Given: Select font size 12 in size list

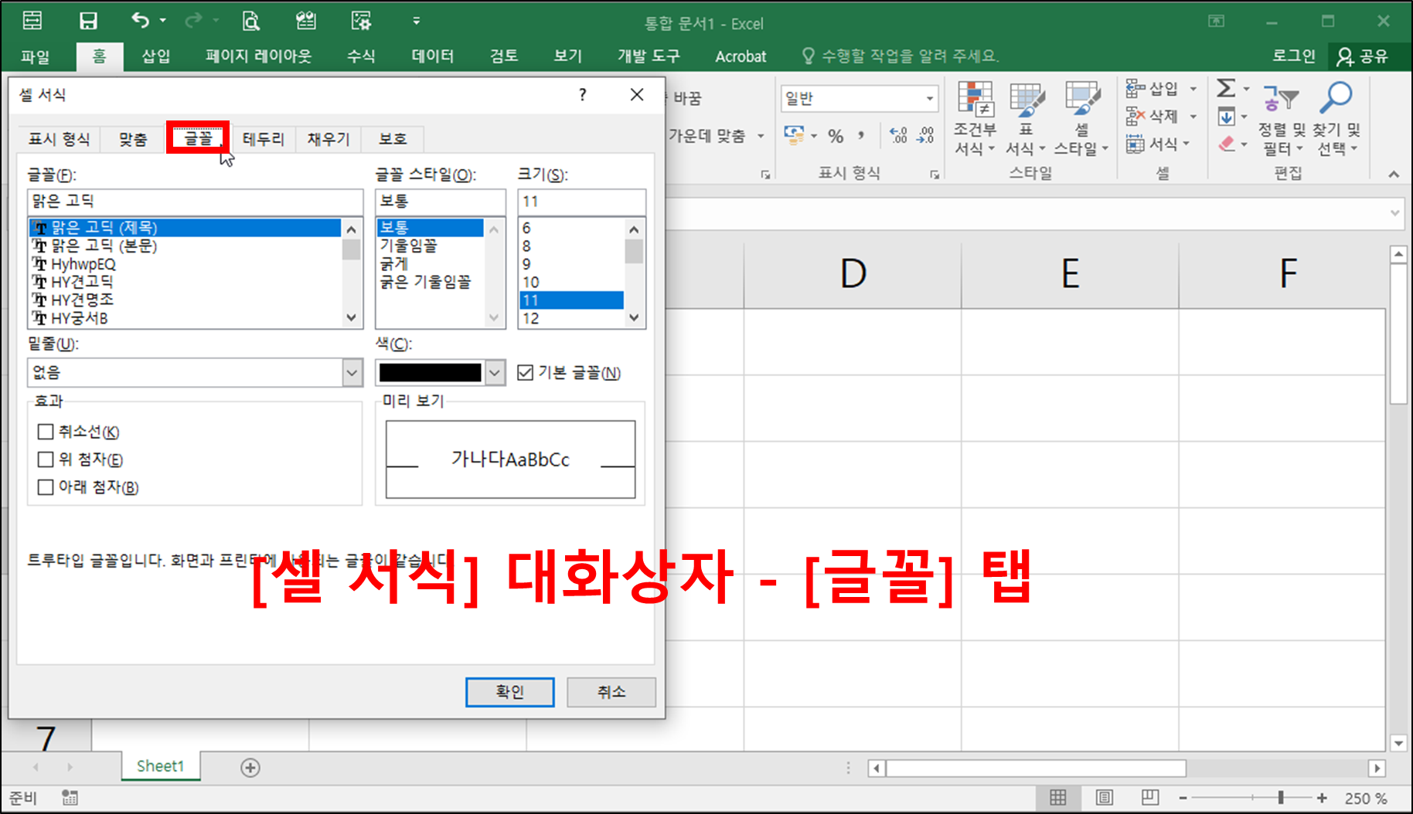Looking at the screenshot, I should point(533,318).
